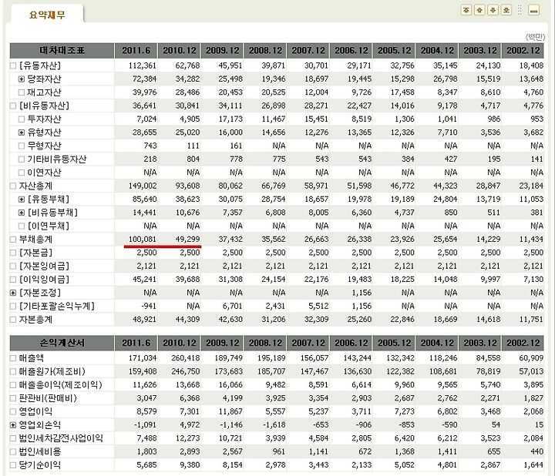
Task: Tick the 투자자산 checkbox
Action: (x=22, y=119)
